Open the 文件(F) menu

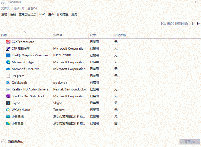[x=6, y=8]
